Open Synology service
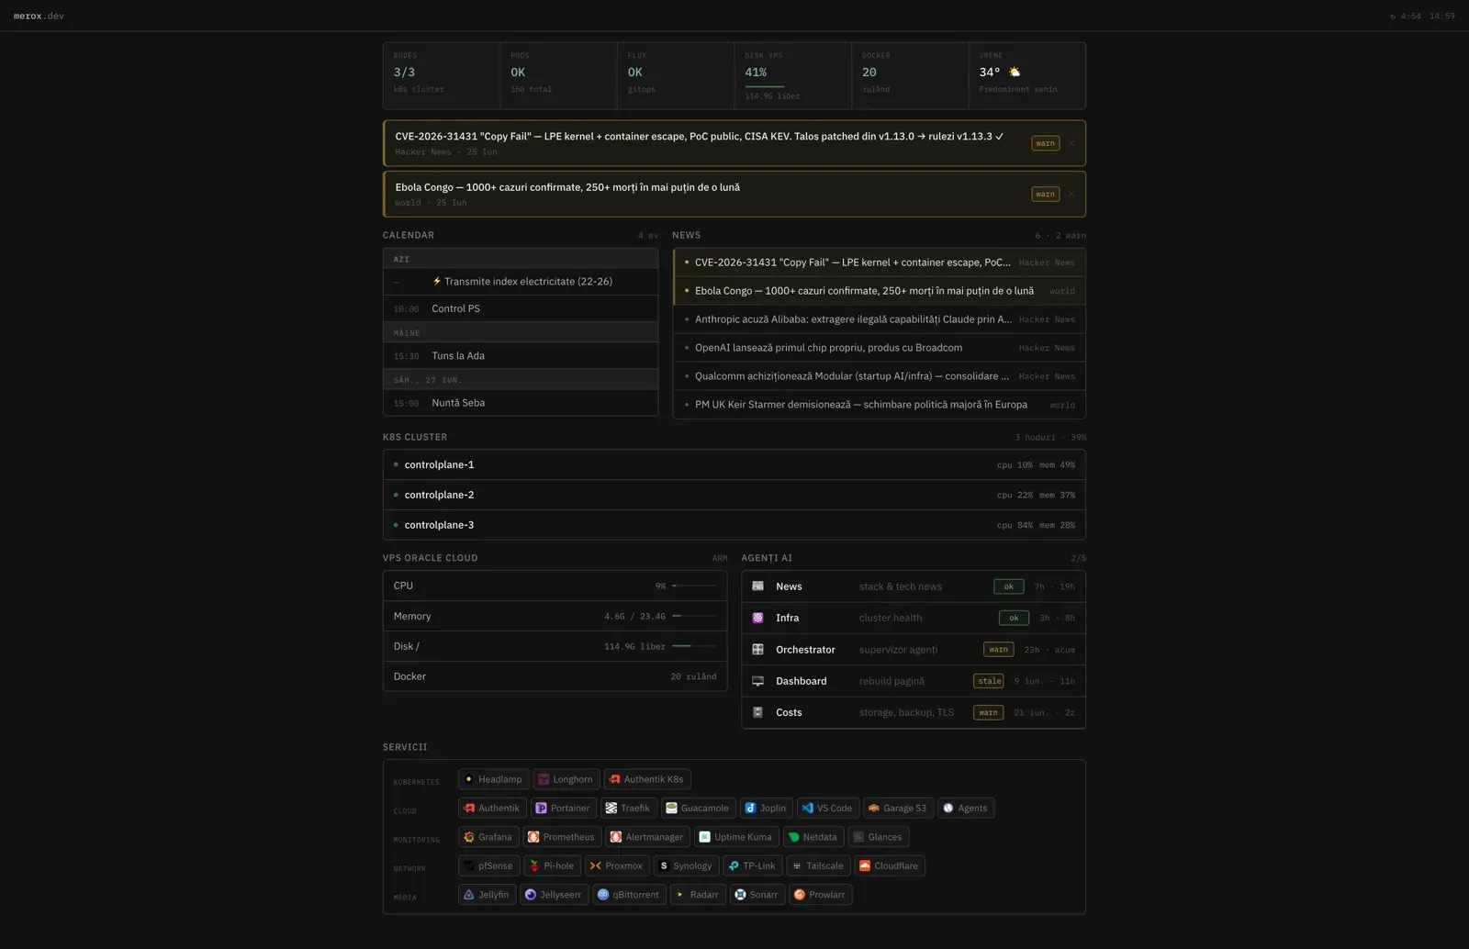The image size is (1469, 949). (687, 865)
